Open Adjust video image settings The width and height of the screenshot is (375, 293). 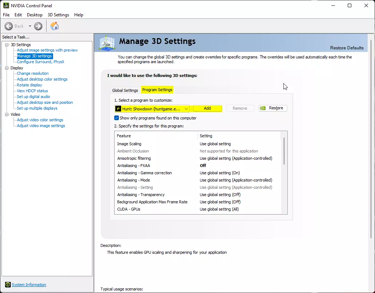tap(41, 126)
